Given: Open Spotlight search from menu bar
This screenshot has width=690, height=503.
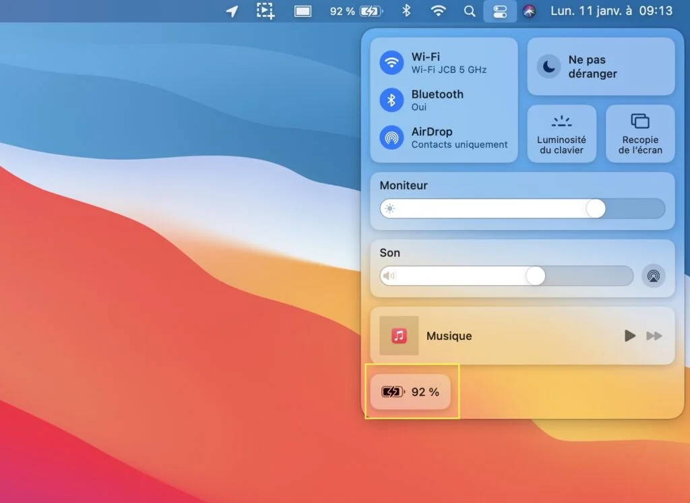Looking at the screenshot, I should pyautogui.click(x=470, y=11).
